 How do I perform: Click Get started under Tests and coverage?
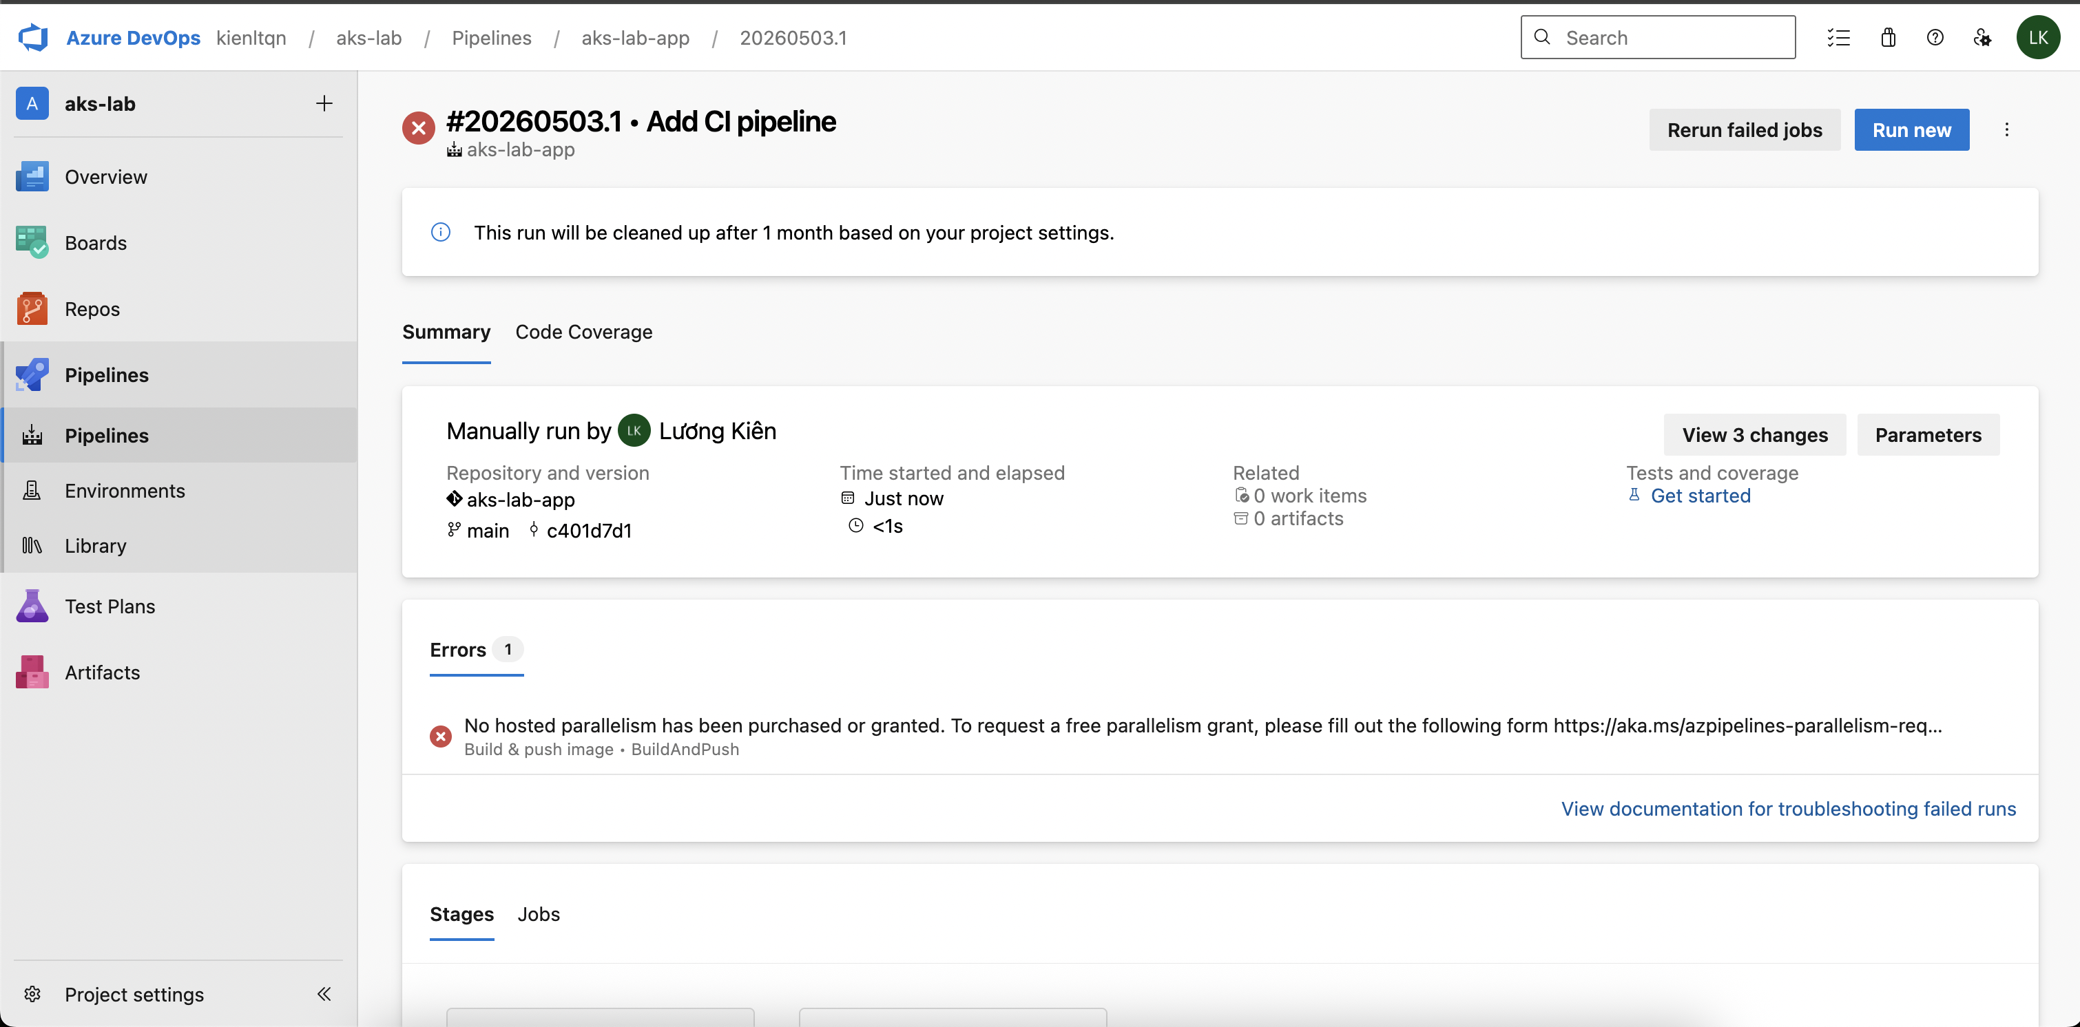click(1701, 496)
